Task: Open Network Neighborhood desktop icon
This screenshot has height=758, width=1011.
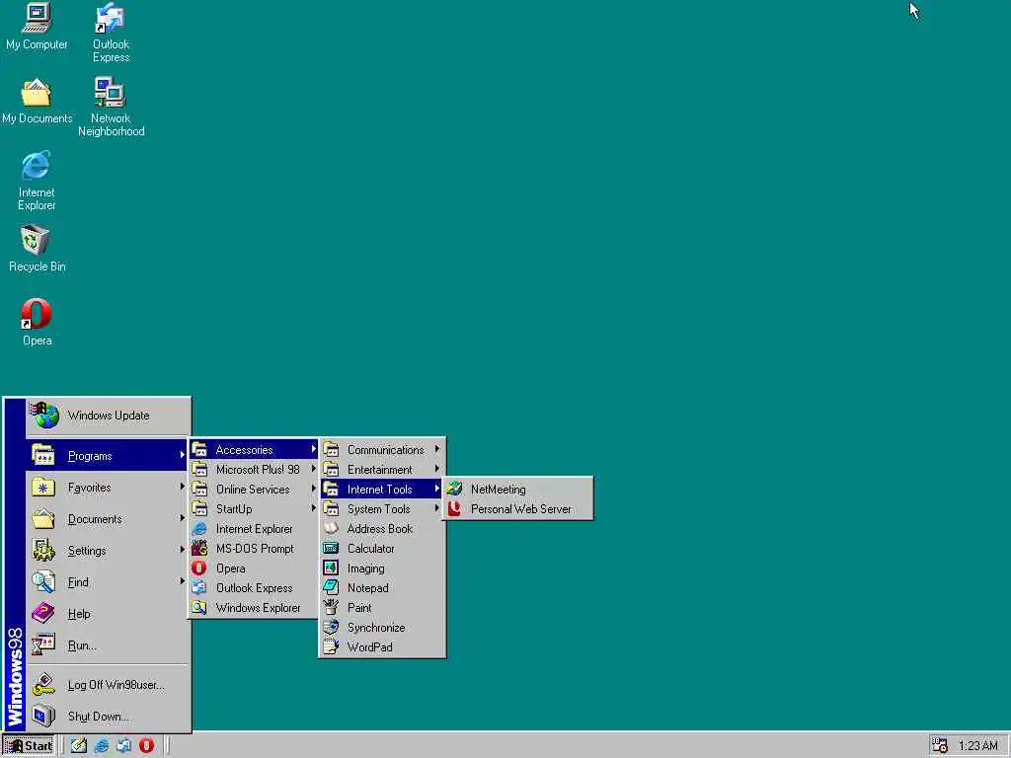Action: pos(111,107)
